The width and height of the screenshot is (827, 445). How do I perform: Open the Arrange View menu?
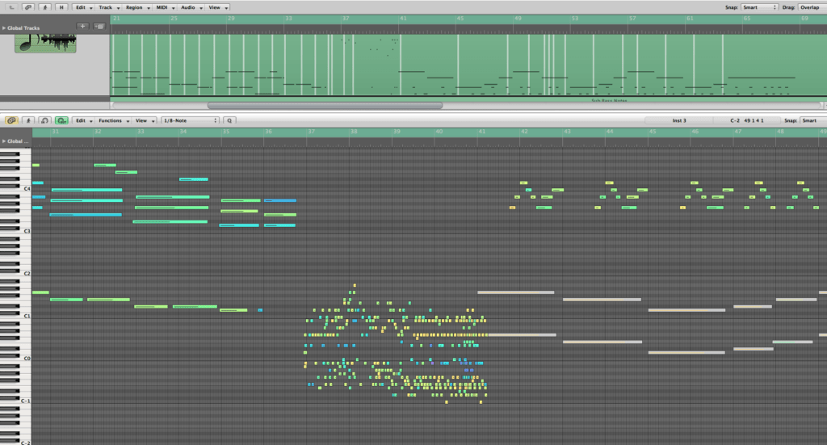(217, 7)
